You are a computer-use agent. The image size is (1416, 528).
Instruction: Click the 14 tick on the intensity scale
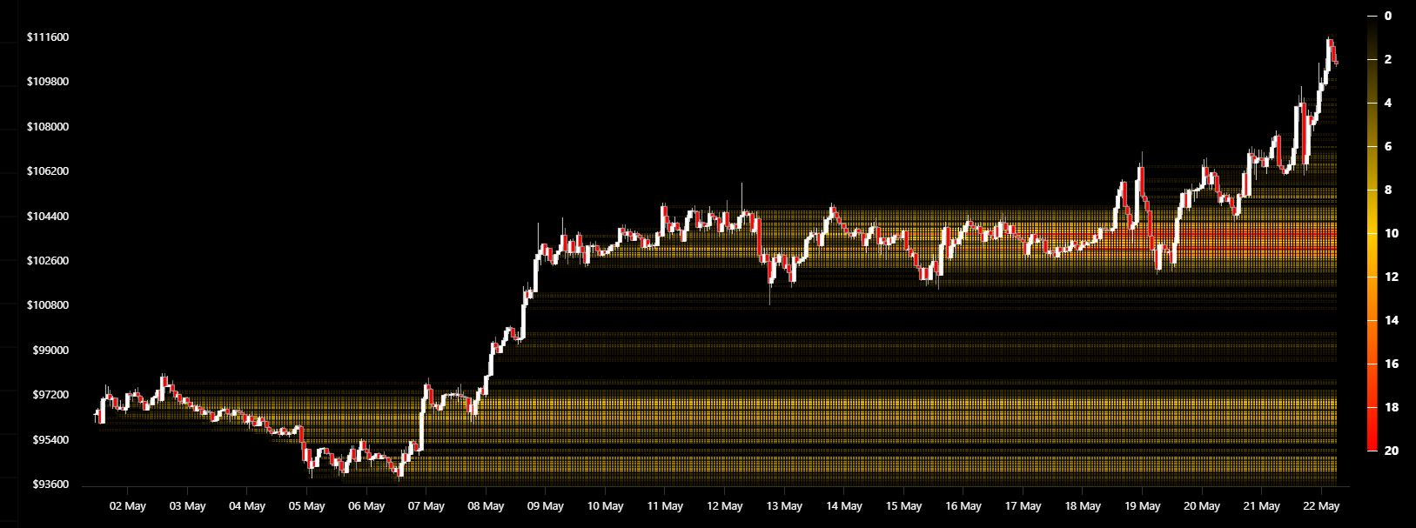(1391, 320)
